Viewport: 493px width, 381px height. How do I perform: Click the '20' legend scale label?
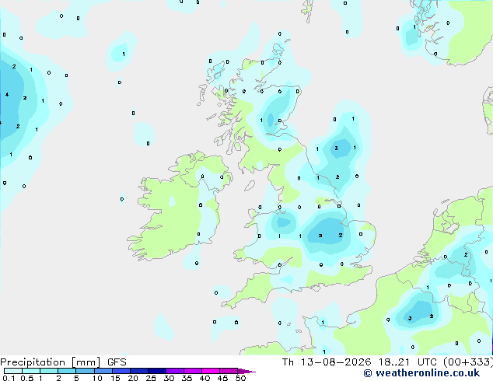[x=133, y=378]
